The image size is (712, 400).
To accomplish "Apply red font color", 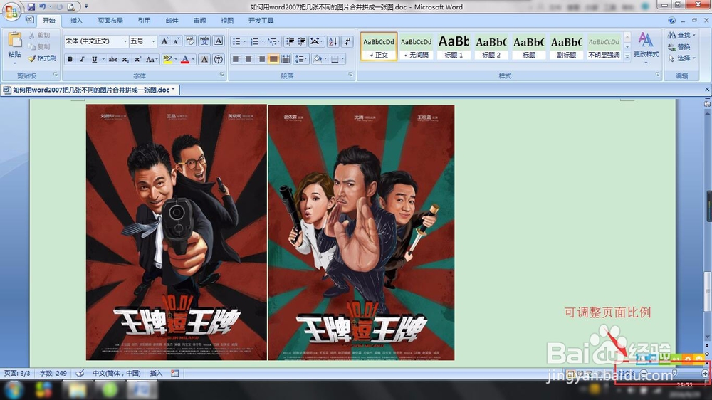I will tap(185, 60).
